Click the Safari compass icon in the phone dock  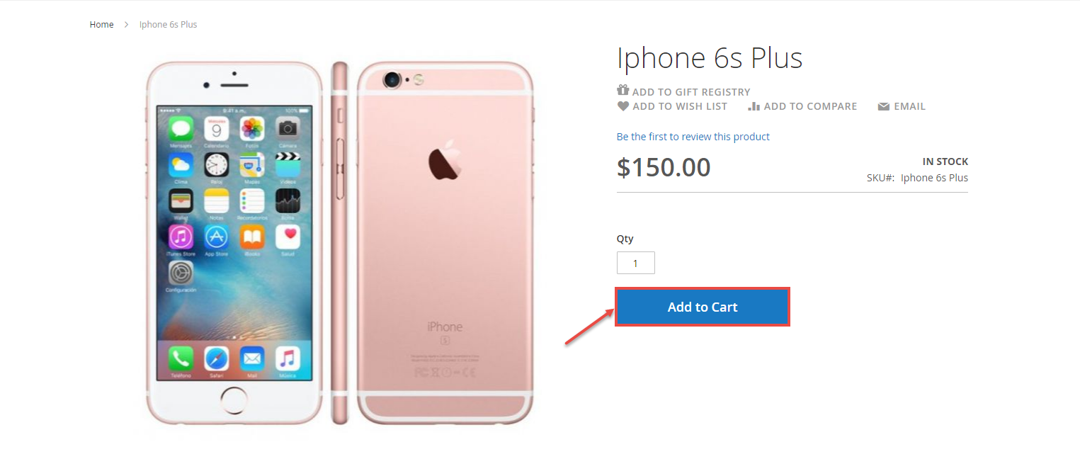pyautogui.click(x=217, y=358)
